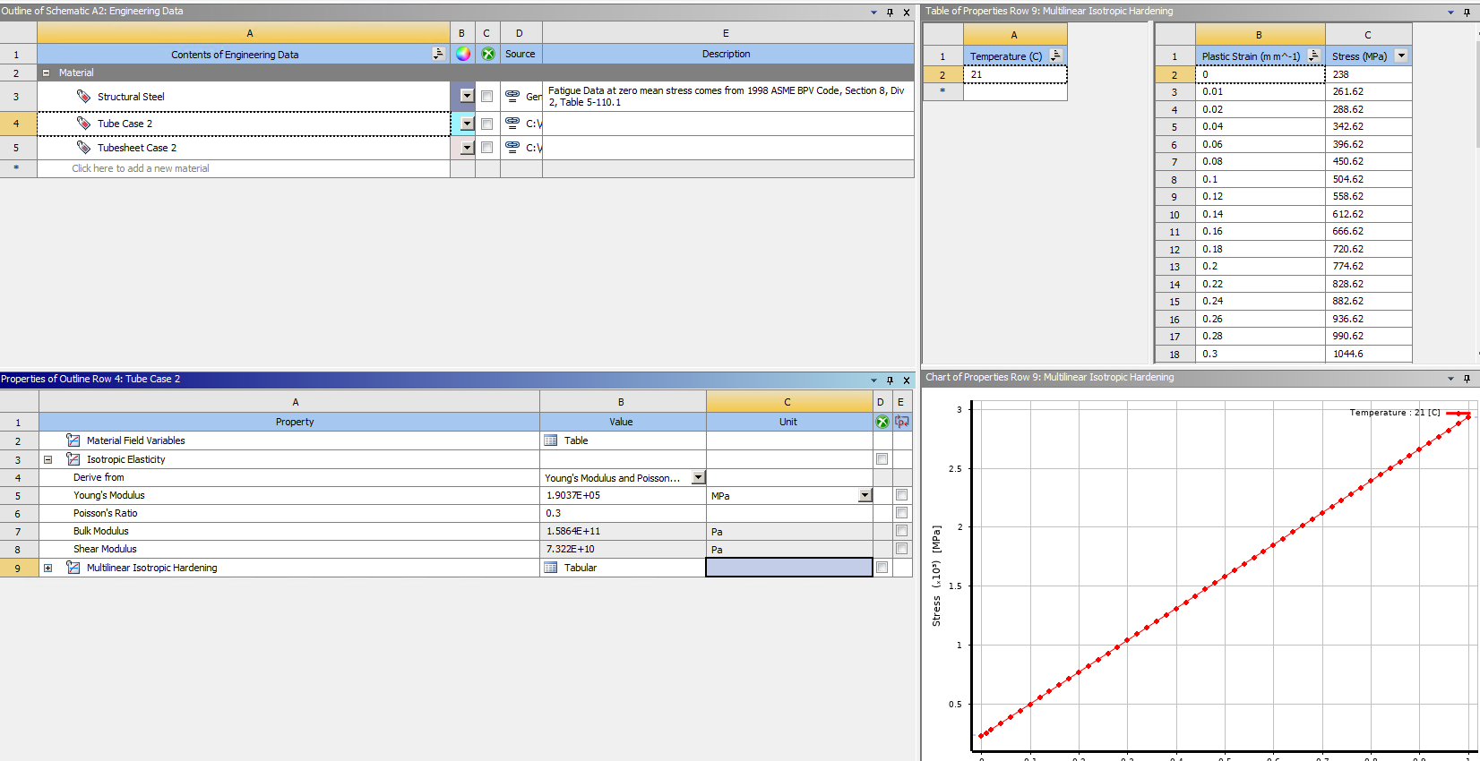Click 'Click here to add a new material'
Viewport: 1480px width, 761px height.
pyautogui.click(x=141, y=168)
